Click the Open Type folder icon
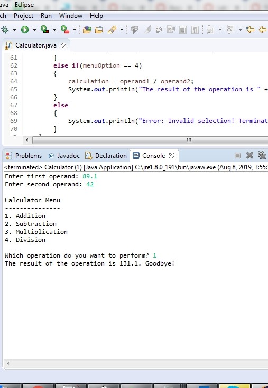Image resolution: width=268 pixels, height=388 pixels. (87, 30)
